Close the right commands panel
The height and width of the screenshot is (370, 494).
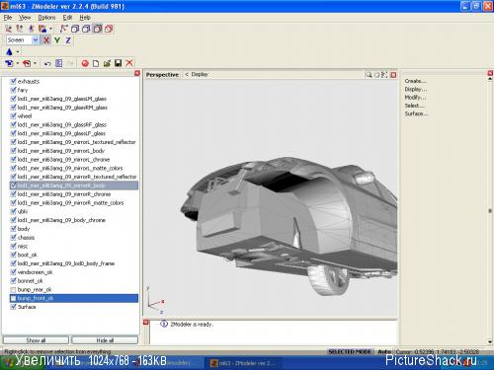coord(490,73)
